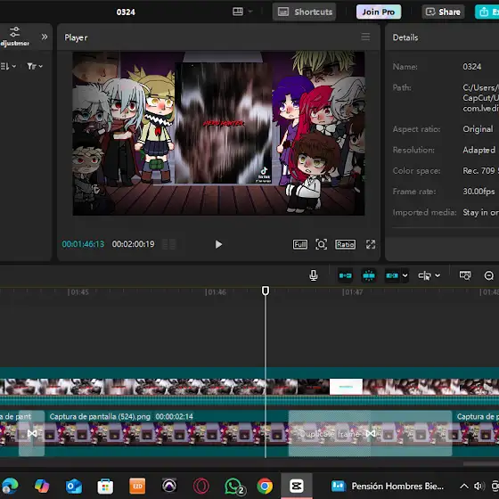Click the Share button
499x499 pixels.
click(x=443, y=12)
